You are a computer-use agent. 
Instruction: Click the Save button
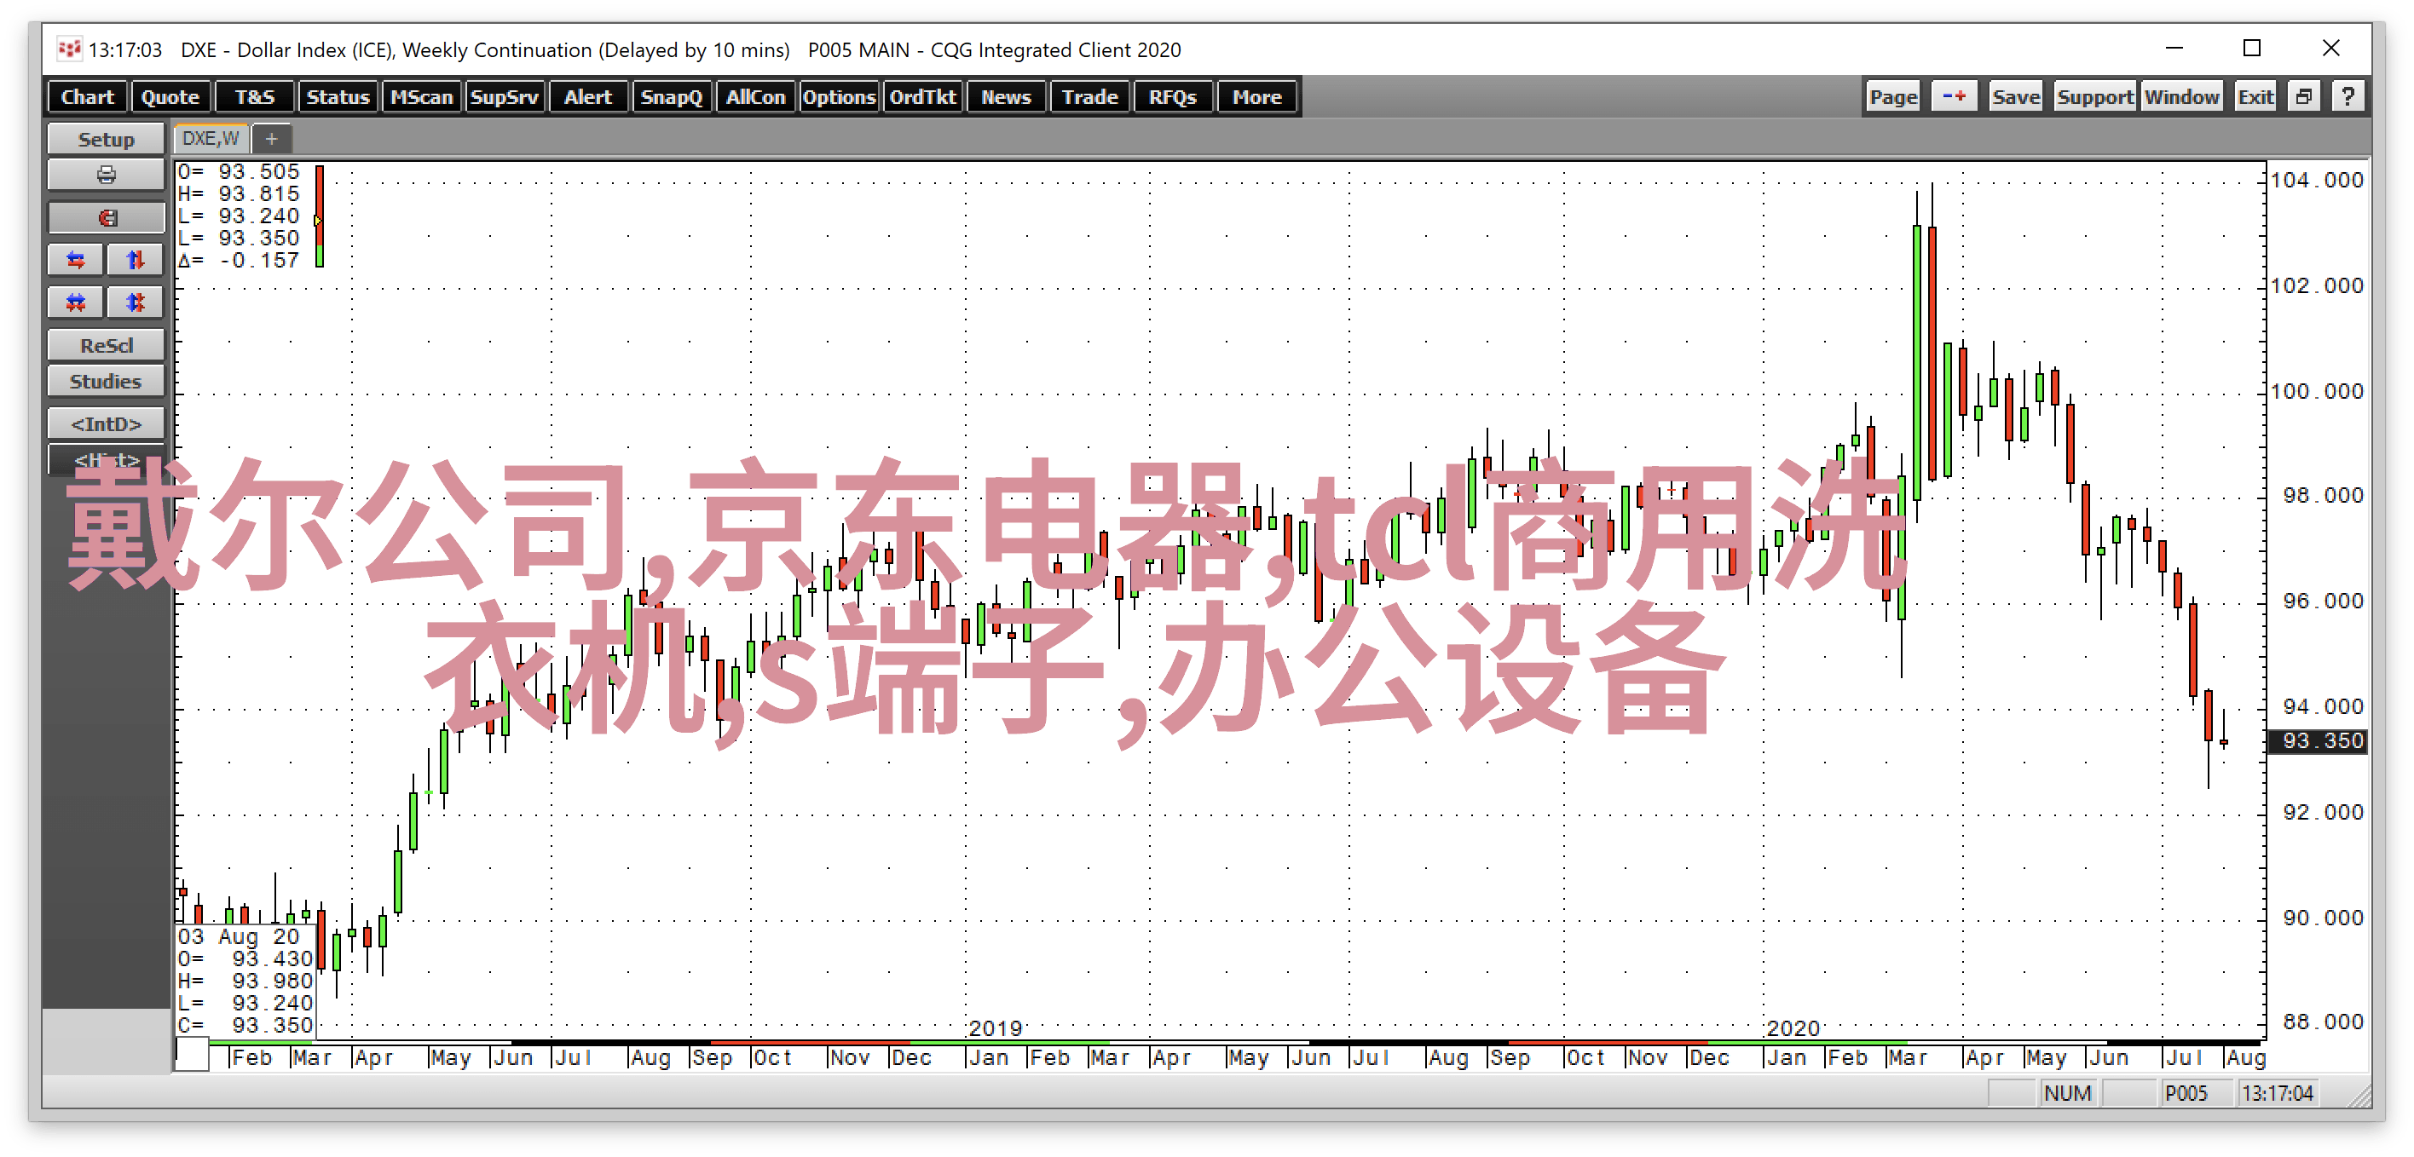tap(2016, 96)
